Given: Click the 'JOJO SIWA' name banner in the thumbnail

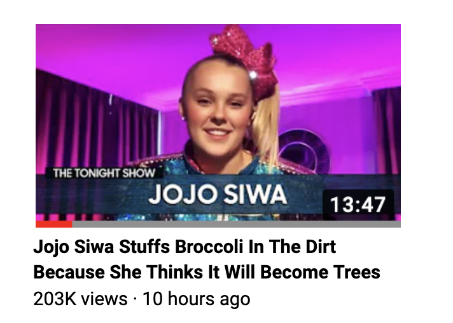Looking at the screenshot, I should pyautogui.click(x=218, y=195).
